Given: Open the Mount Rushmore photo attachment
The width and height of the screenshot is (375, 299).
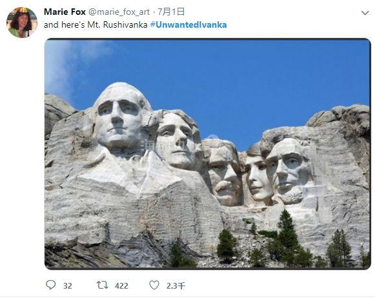Looking at the screenshot, I should (x=208, y=154).
